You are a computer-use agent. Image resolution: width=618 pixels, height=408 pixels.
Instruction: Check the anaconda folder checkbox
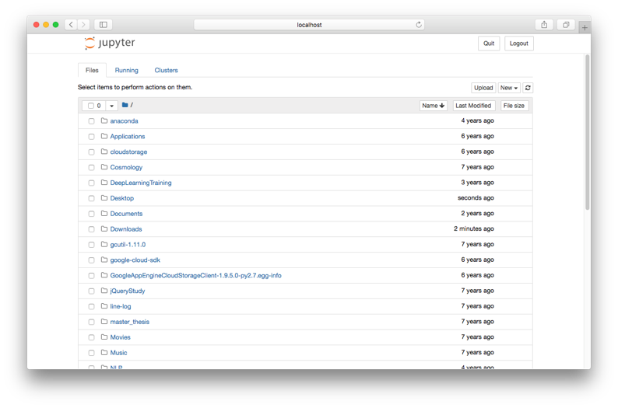91,121
